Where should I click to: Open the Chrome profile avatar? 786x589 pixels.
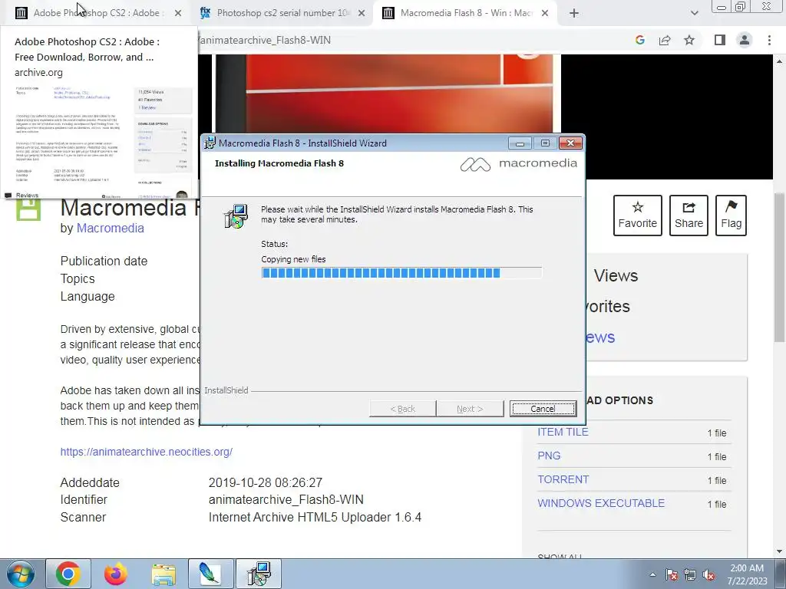click(745, 40)
